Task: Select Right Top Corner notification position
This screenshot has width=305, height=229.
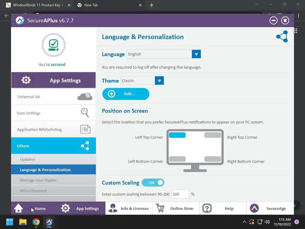Action: tap(213, 135)
